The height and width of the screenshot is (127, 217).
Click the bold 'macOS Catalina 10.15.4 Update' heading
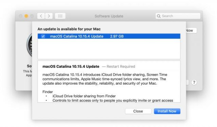click(x=71, y=67)
